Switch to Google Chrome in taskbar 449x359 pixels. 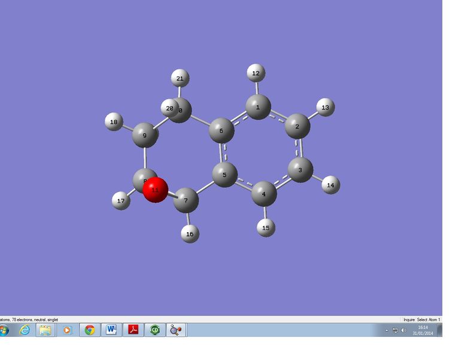pyautogui.click(x=90, y=330)
